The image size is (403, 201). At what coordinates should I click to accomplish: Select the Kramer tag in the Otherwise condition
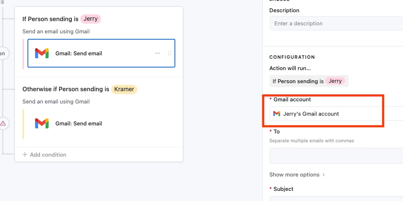click(x=124, y=89)
